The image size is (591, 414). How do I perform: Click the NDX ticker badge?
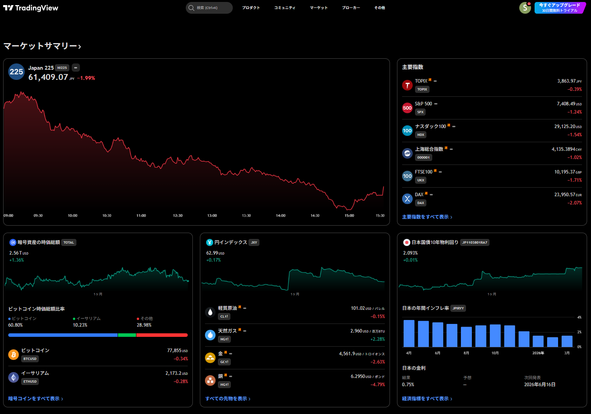point(421,135)
